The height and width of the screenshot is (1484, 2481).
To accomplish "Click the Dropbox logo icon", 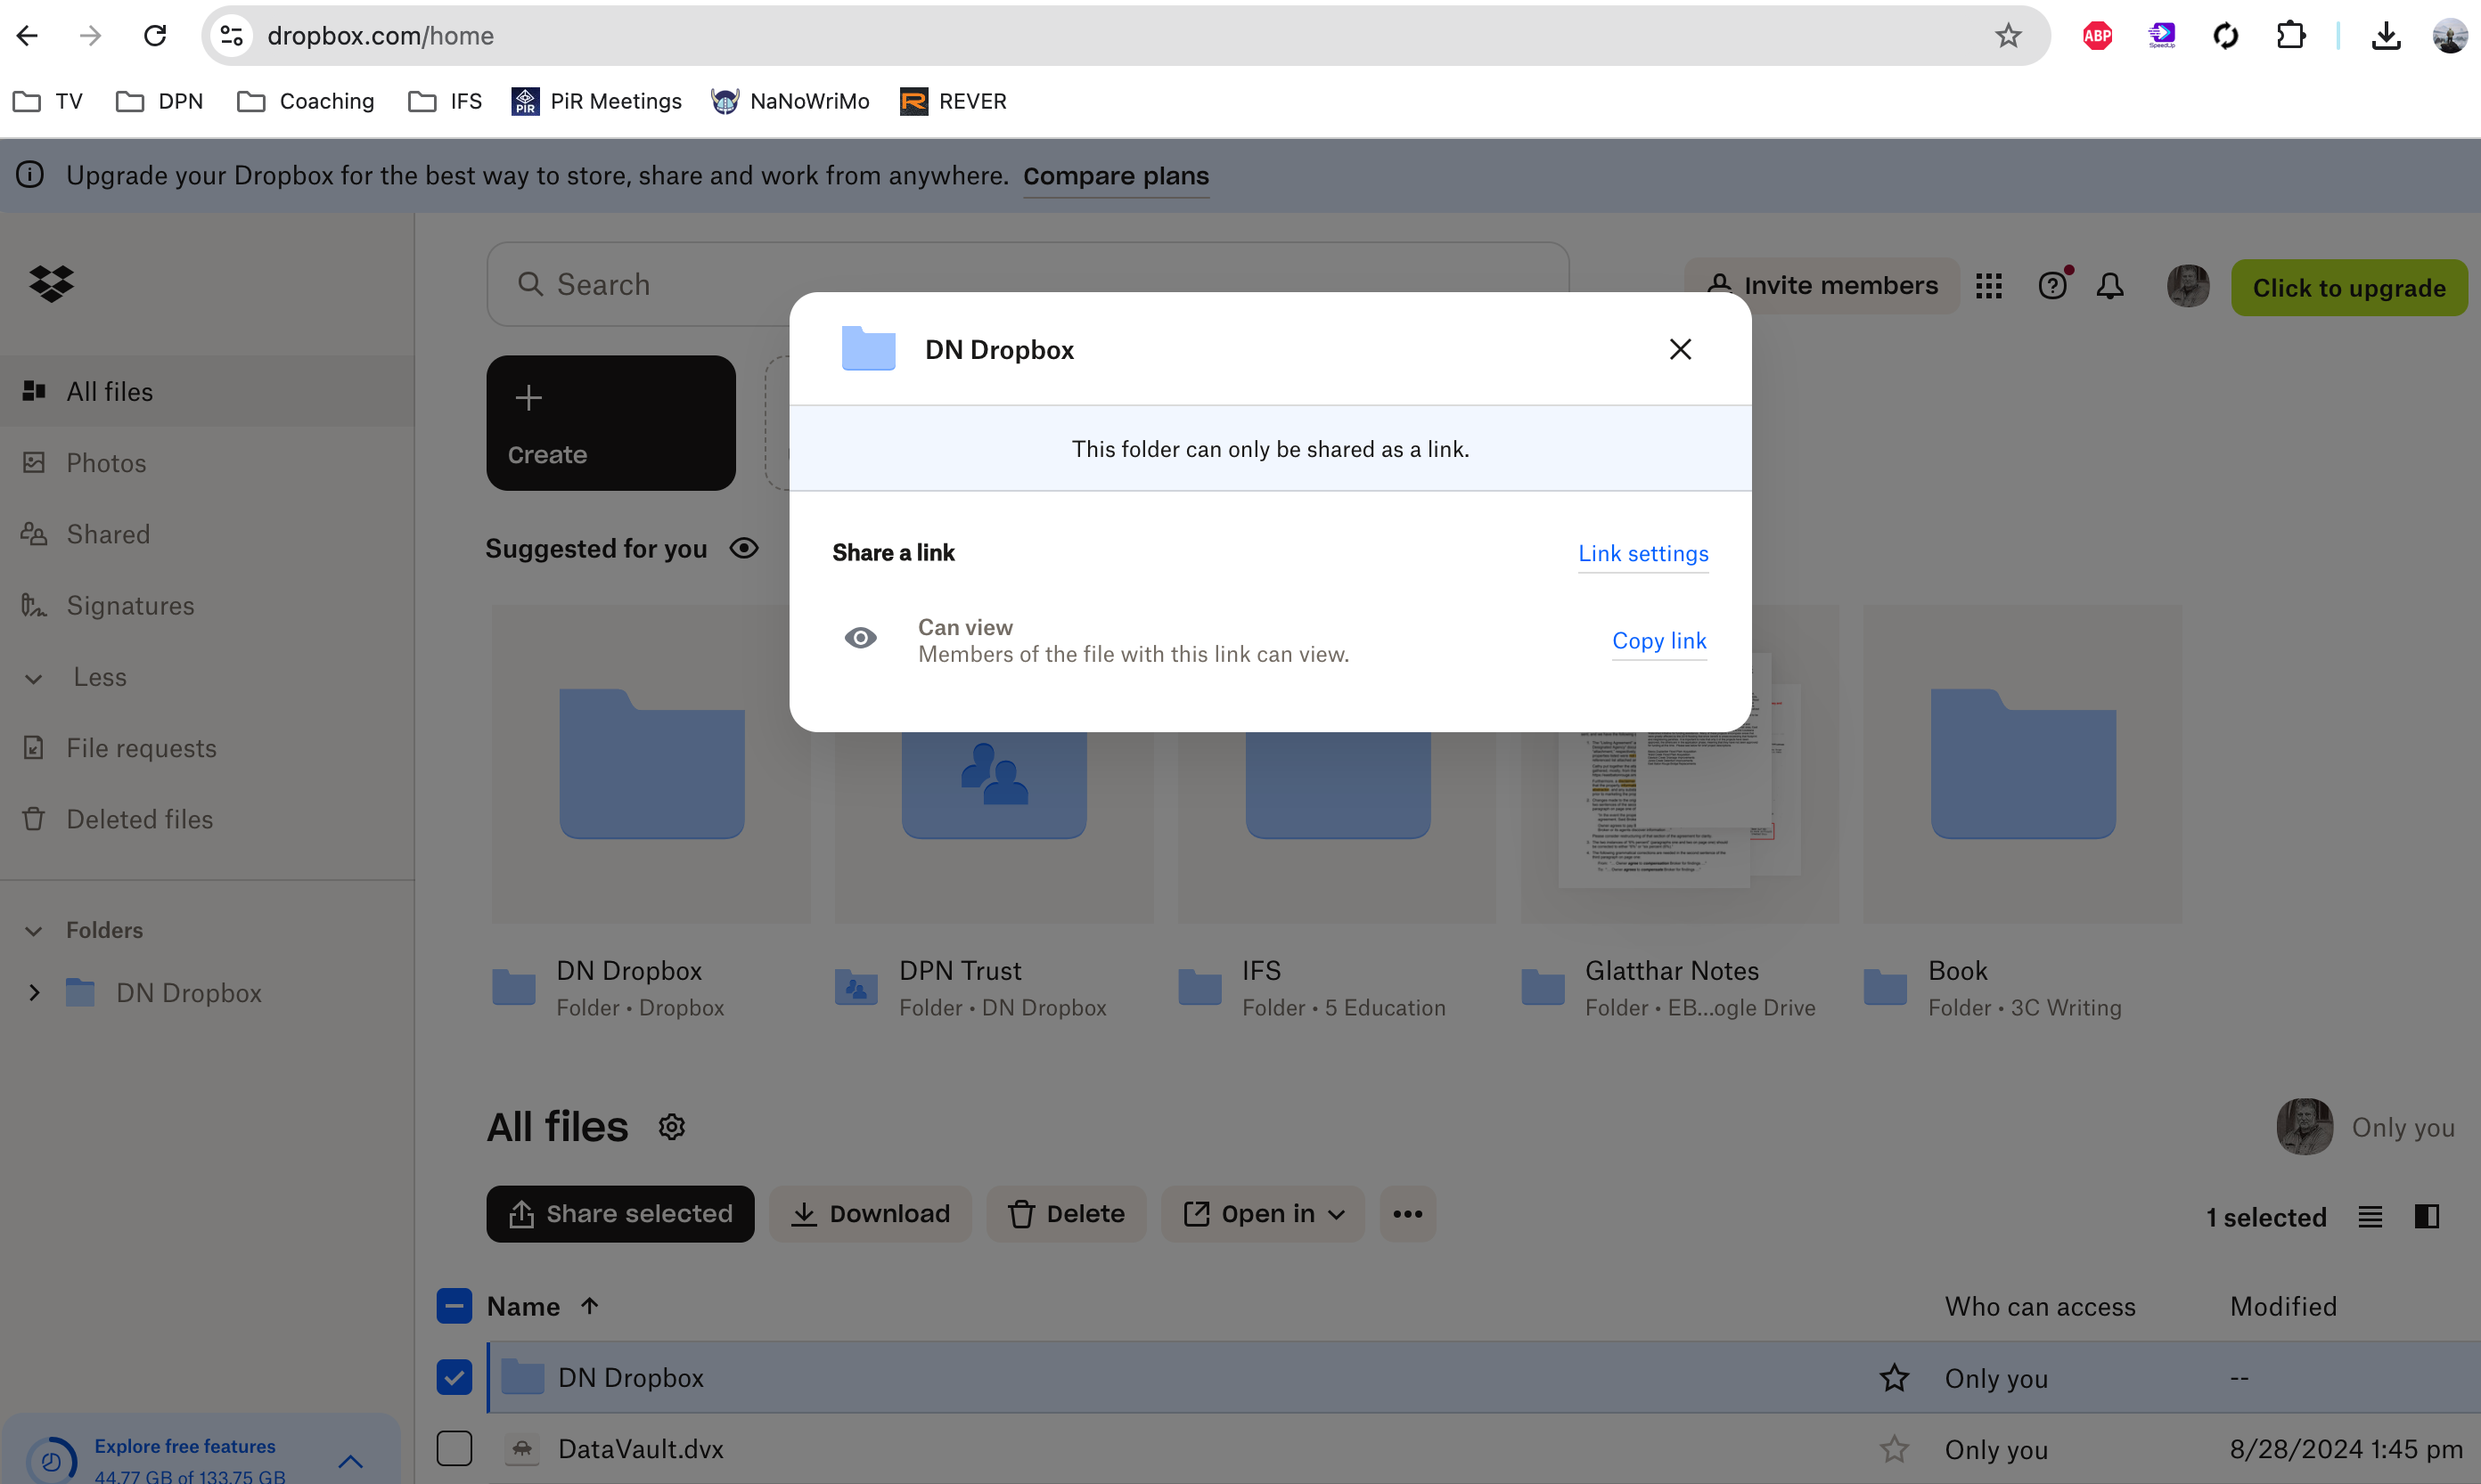I will coord(51,284).
